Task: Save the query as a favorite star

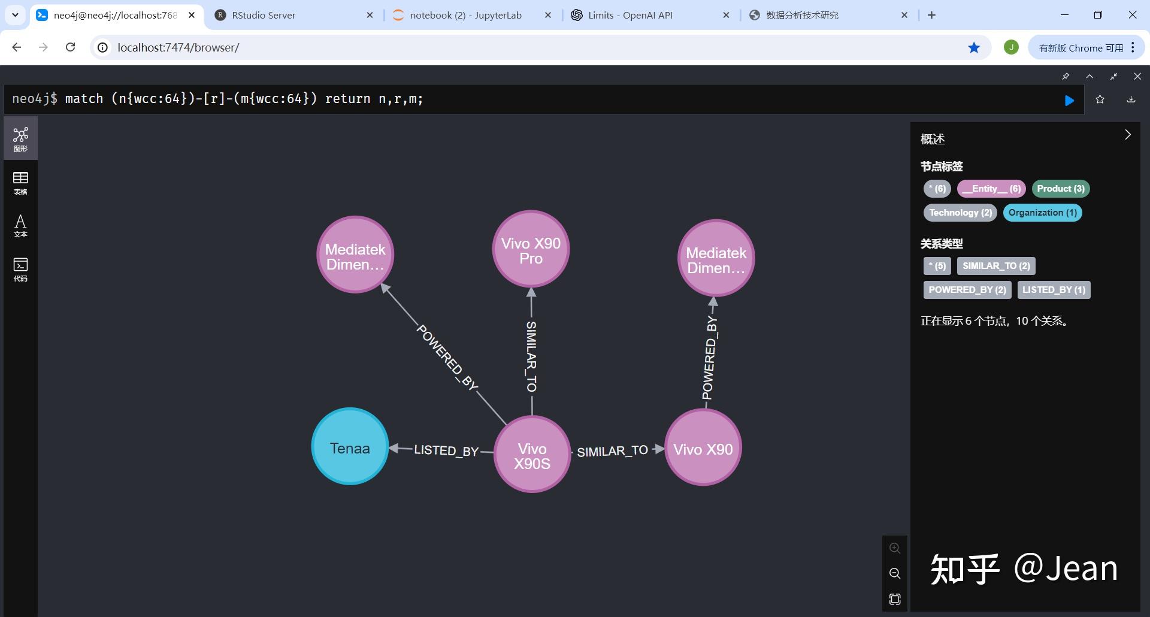Action: pos(1100,99)
